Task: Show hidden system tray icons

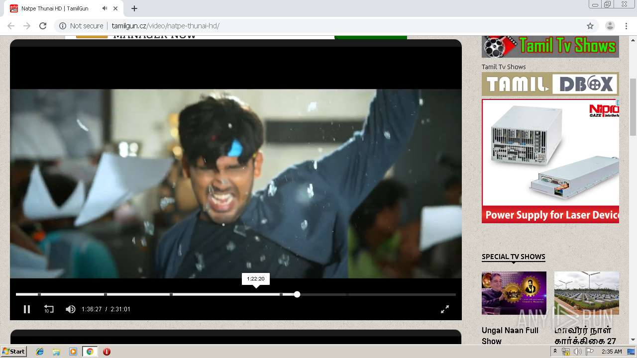Action: pyautogui.click(x=555, y=351)
